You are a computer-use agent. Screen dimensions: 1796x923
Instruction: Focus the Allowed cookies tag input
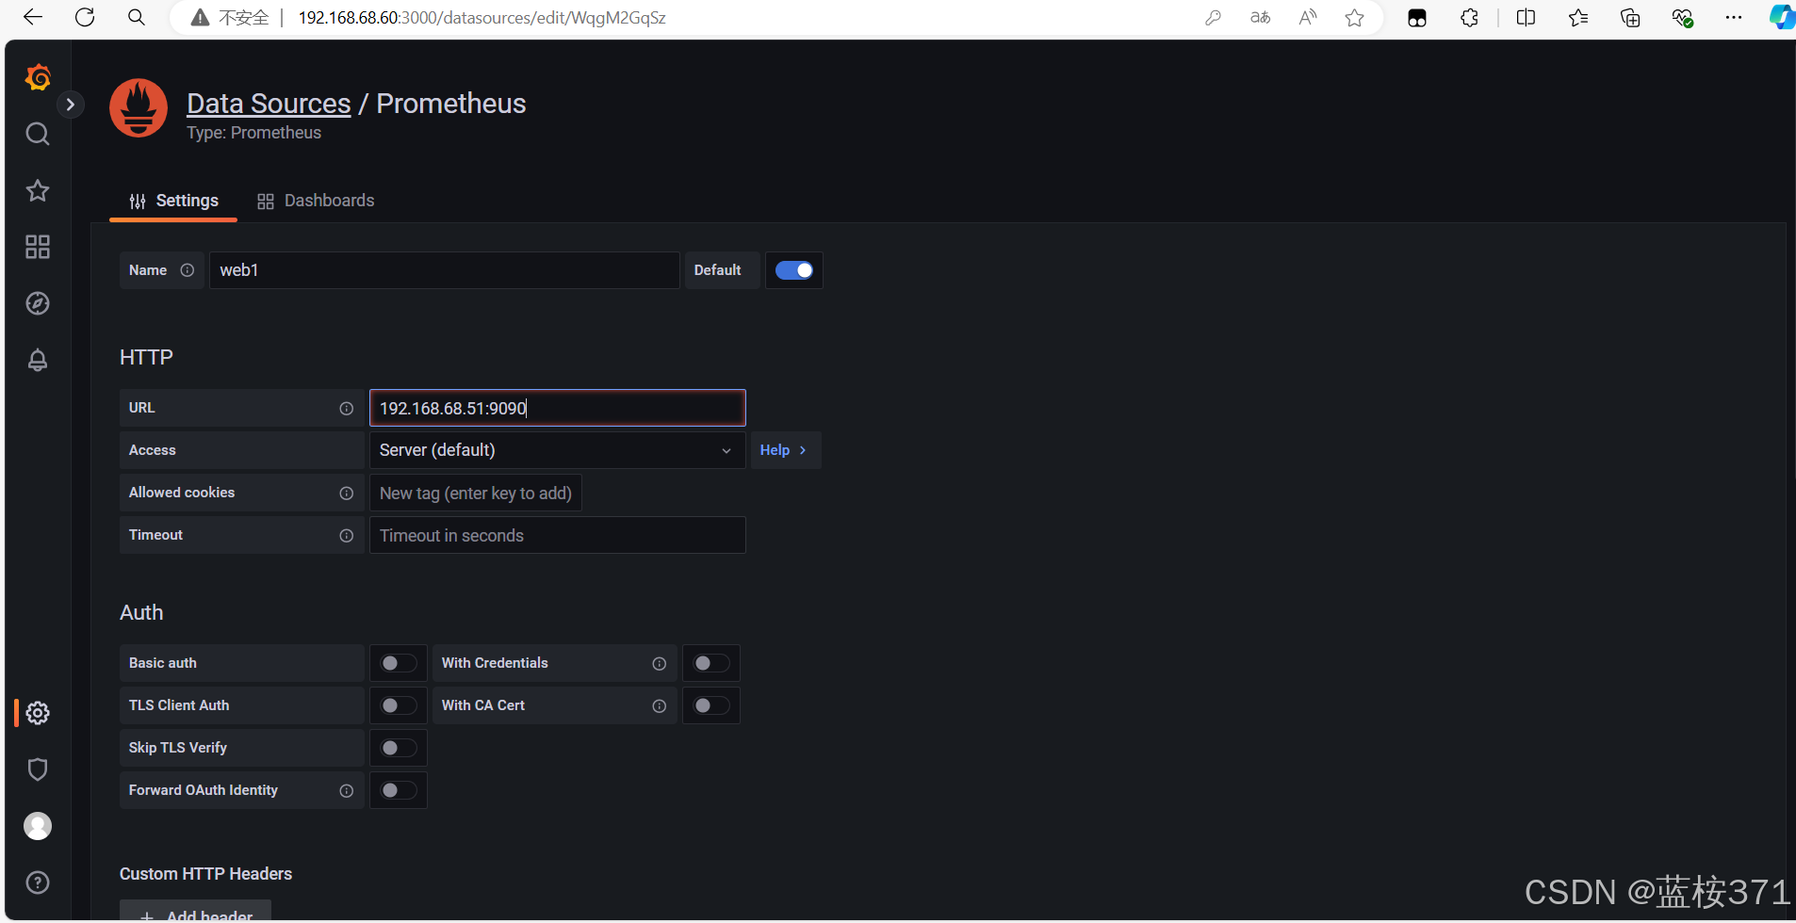(x=476, y=494)
